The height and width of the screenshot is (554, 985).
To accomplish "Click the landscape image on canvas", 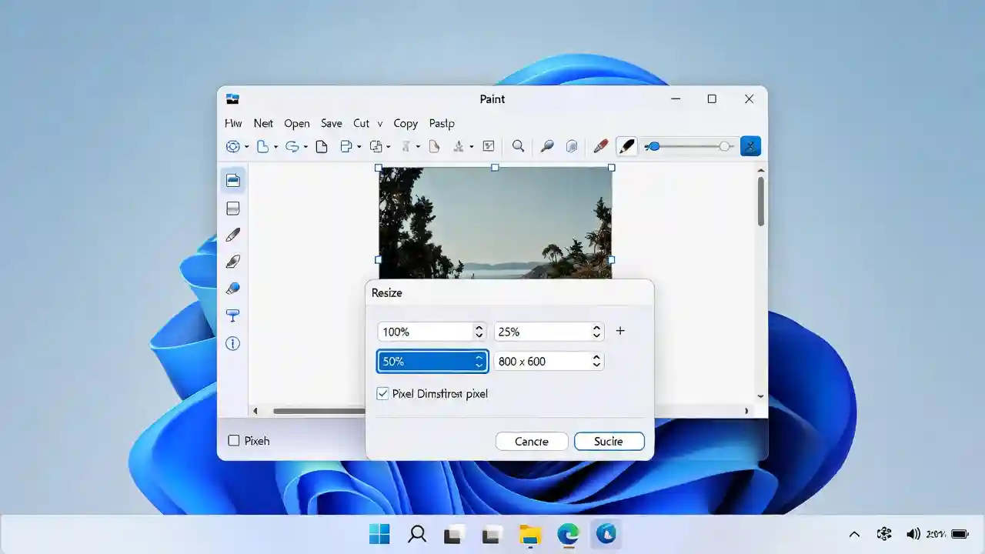I will [495, 222].
